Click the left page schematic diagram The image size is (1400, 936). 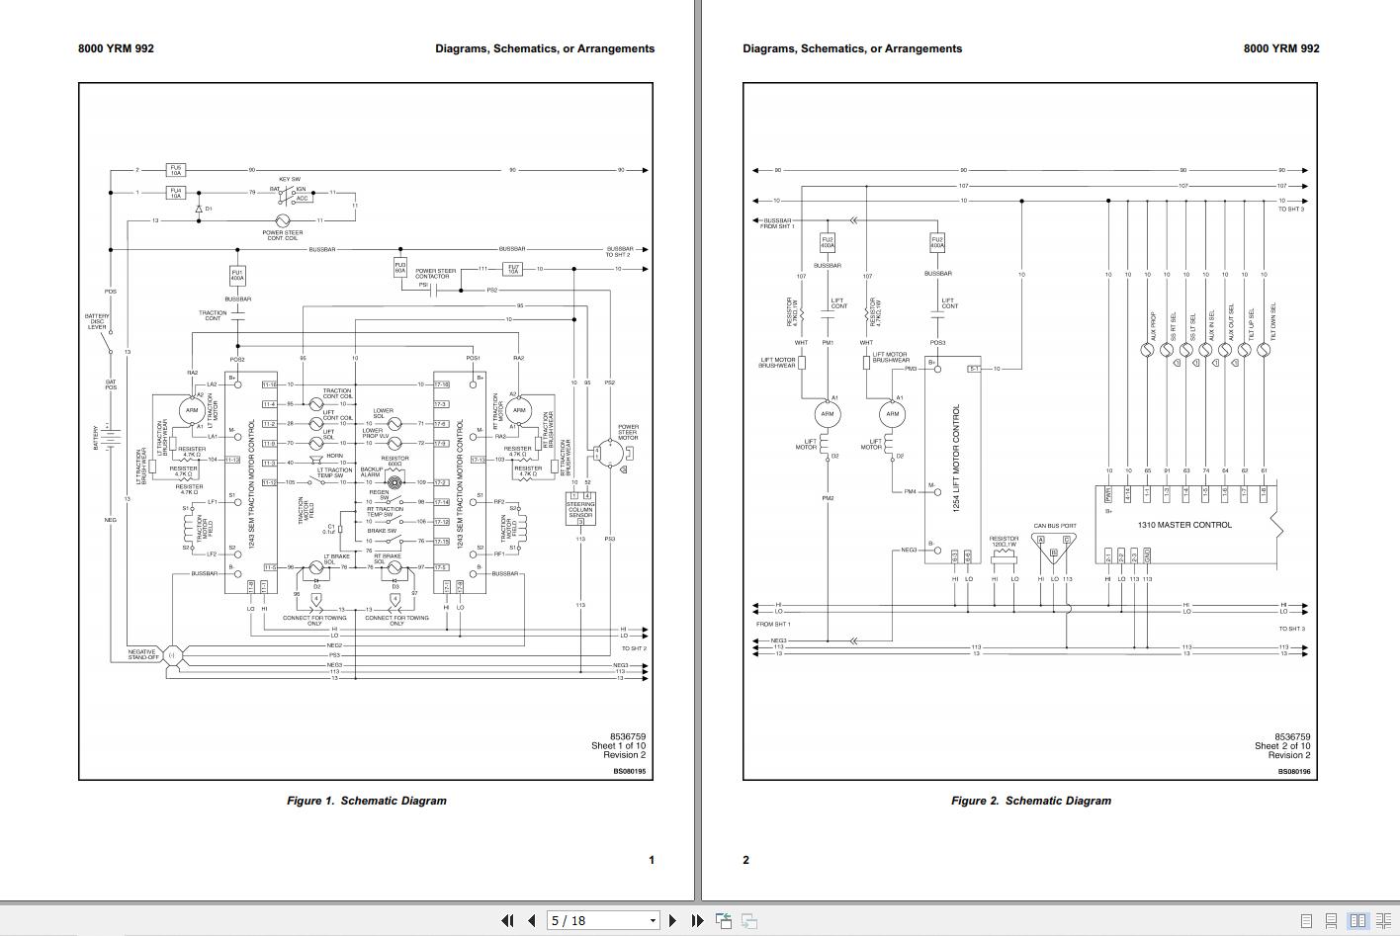point(366,432)
